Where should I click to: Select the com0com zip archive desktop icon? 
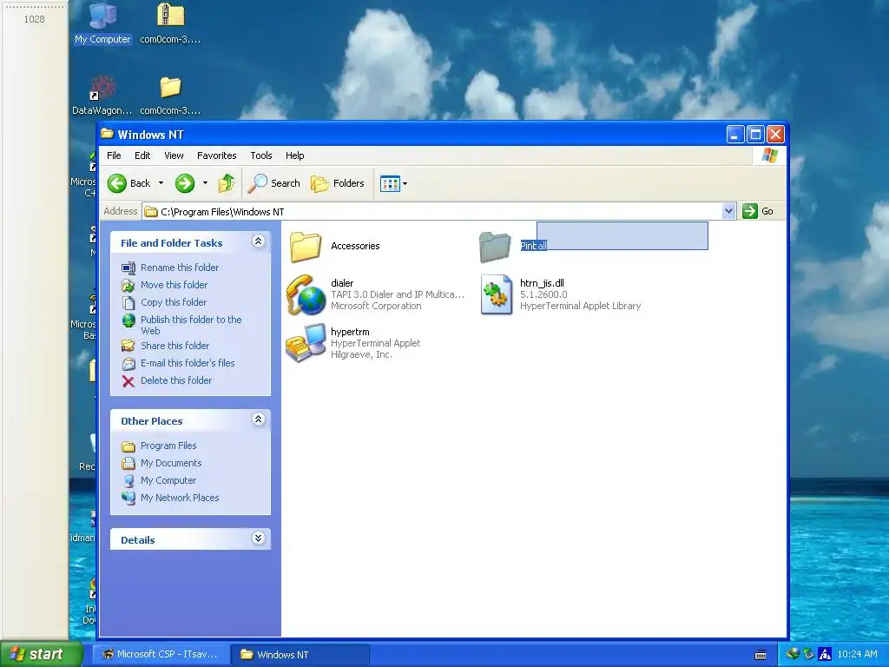click(170, 23)
